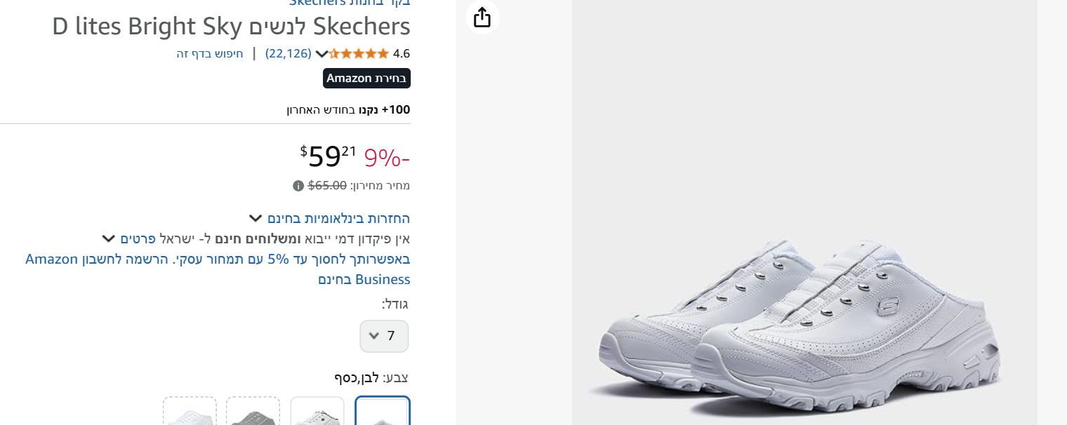Click the 'בחירת Amazon' badge

tap(366, 78)
